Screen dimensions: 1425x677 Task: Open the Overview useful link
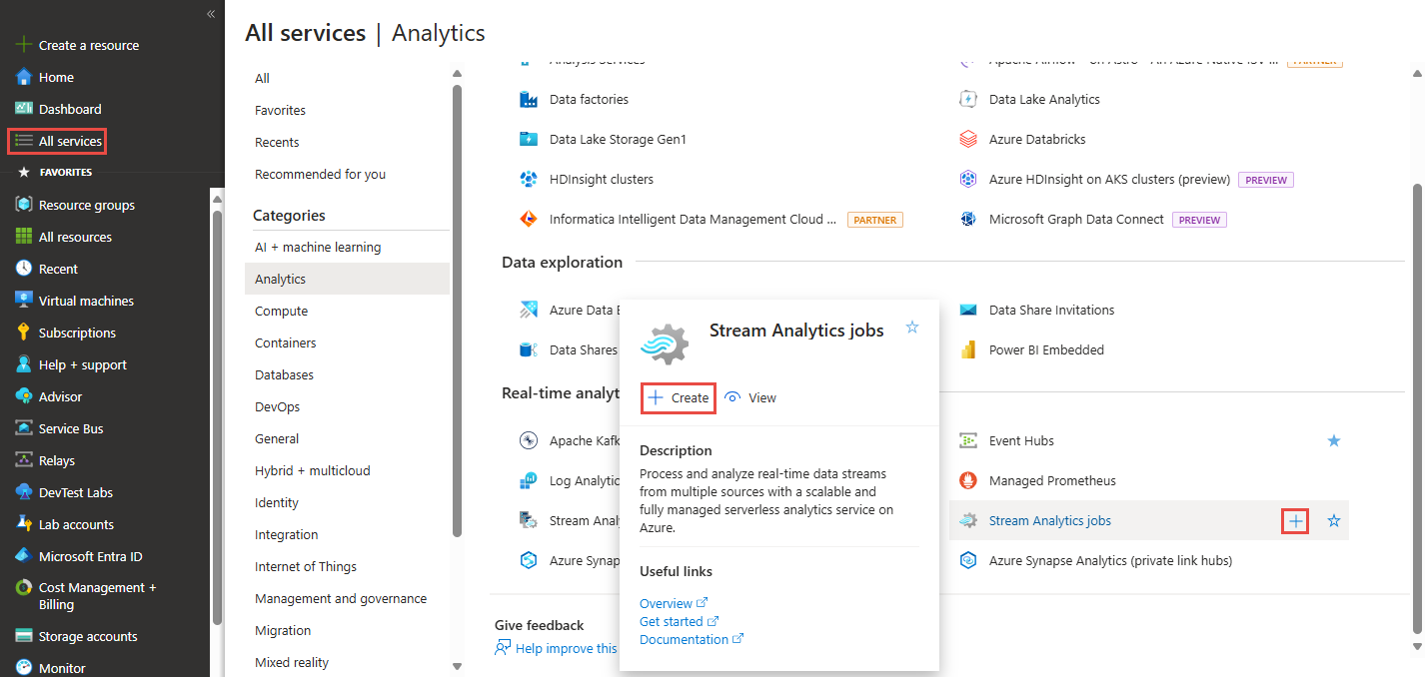[x=674, y=603]
